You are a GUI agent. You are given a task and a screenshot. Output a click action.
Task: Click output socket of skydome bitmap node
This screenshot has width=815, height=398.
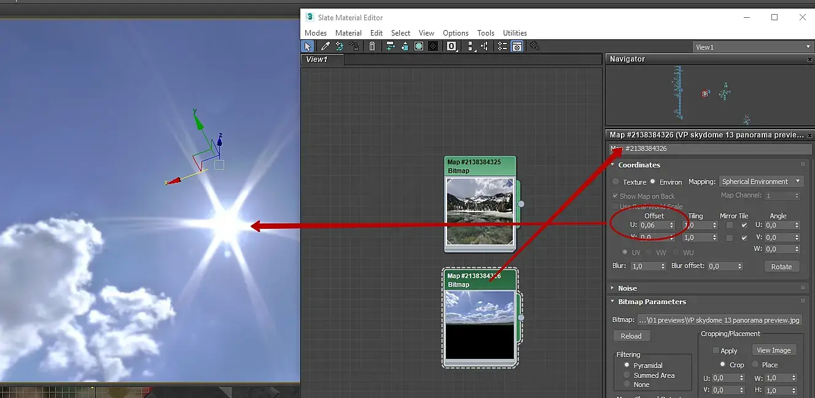point(521,318)
